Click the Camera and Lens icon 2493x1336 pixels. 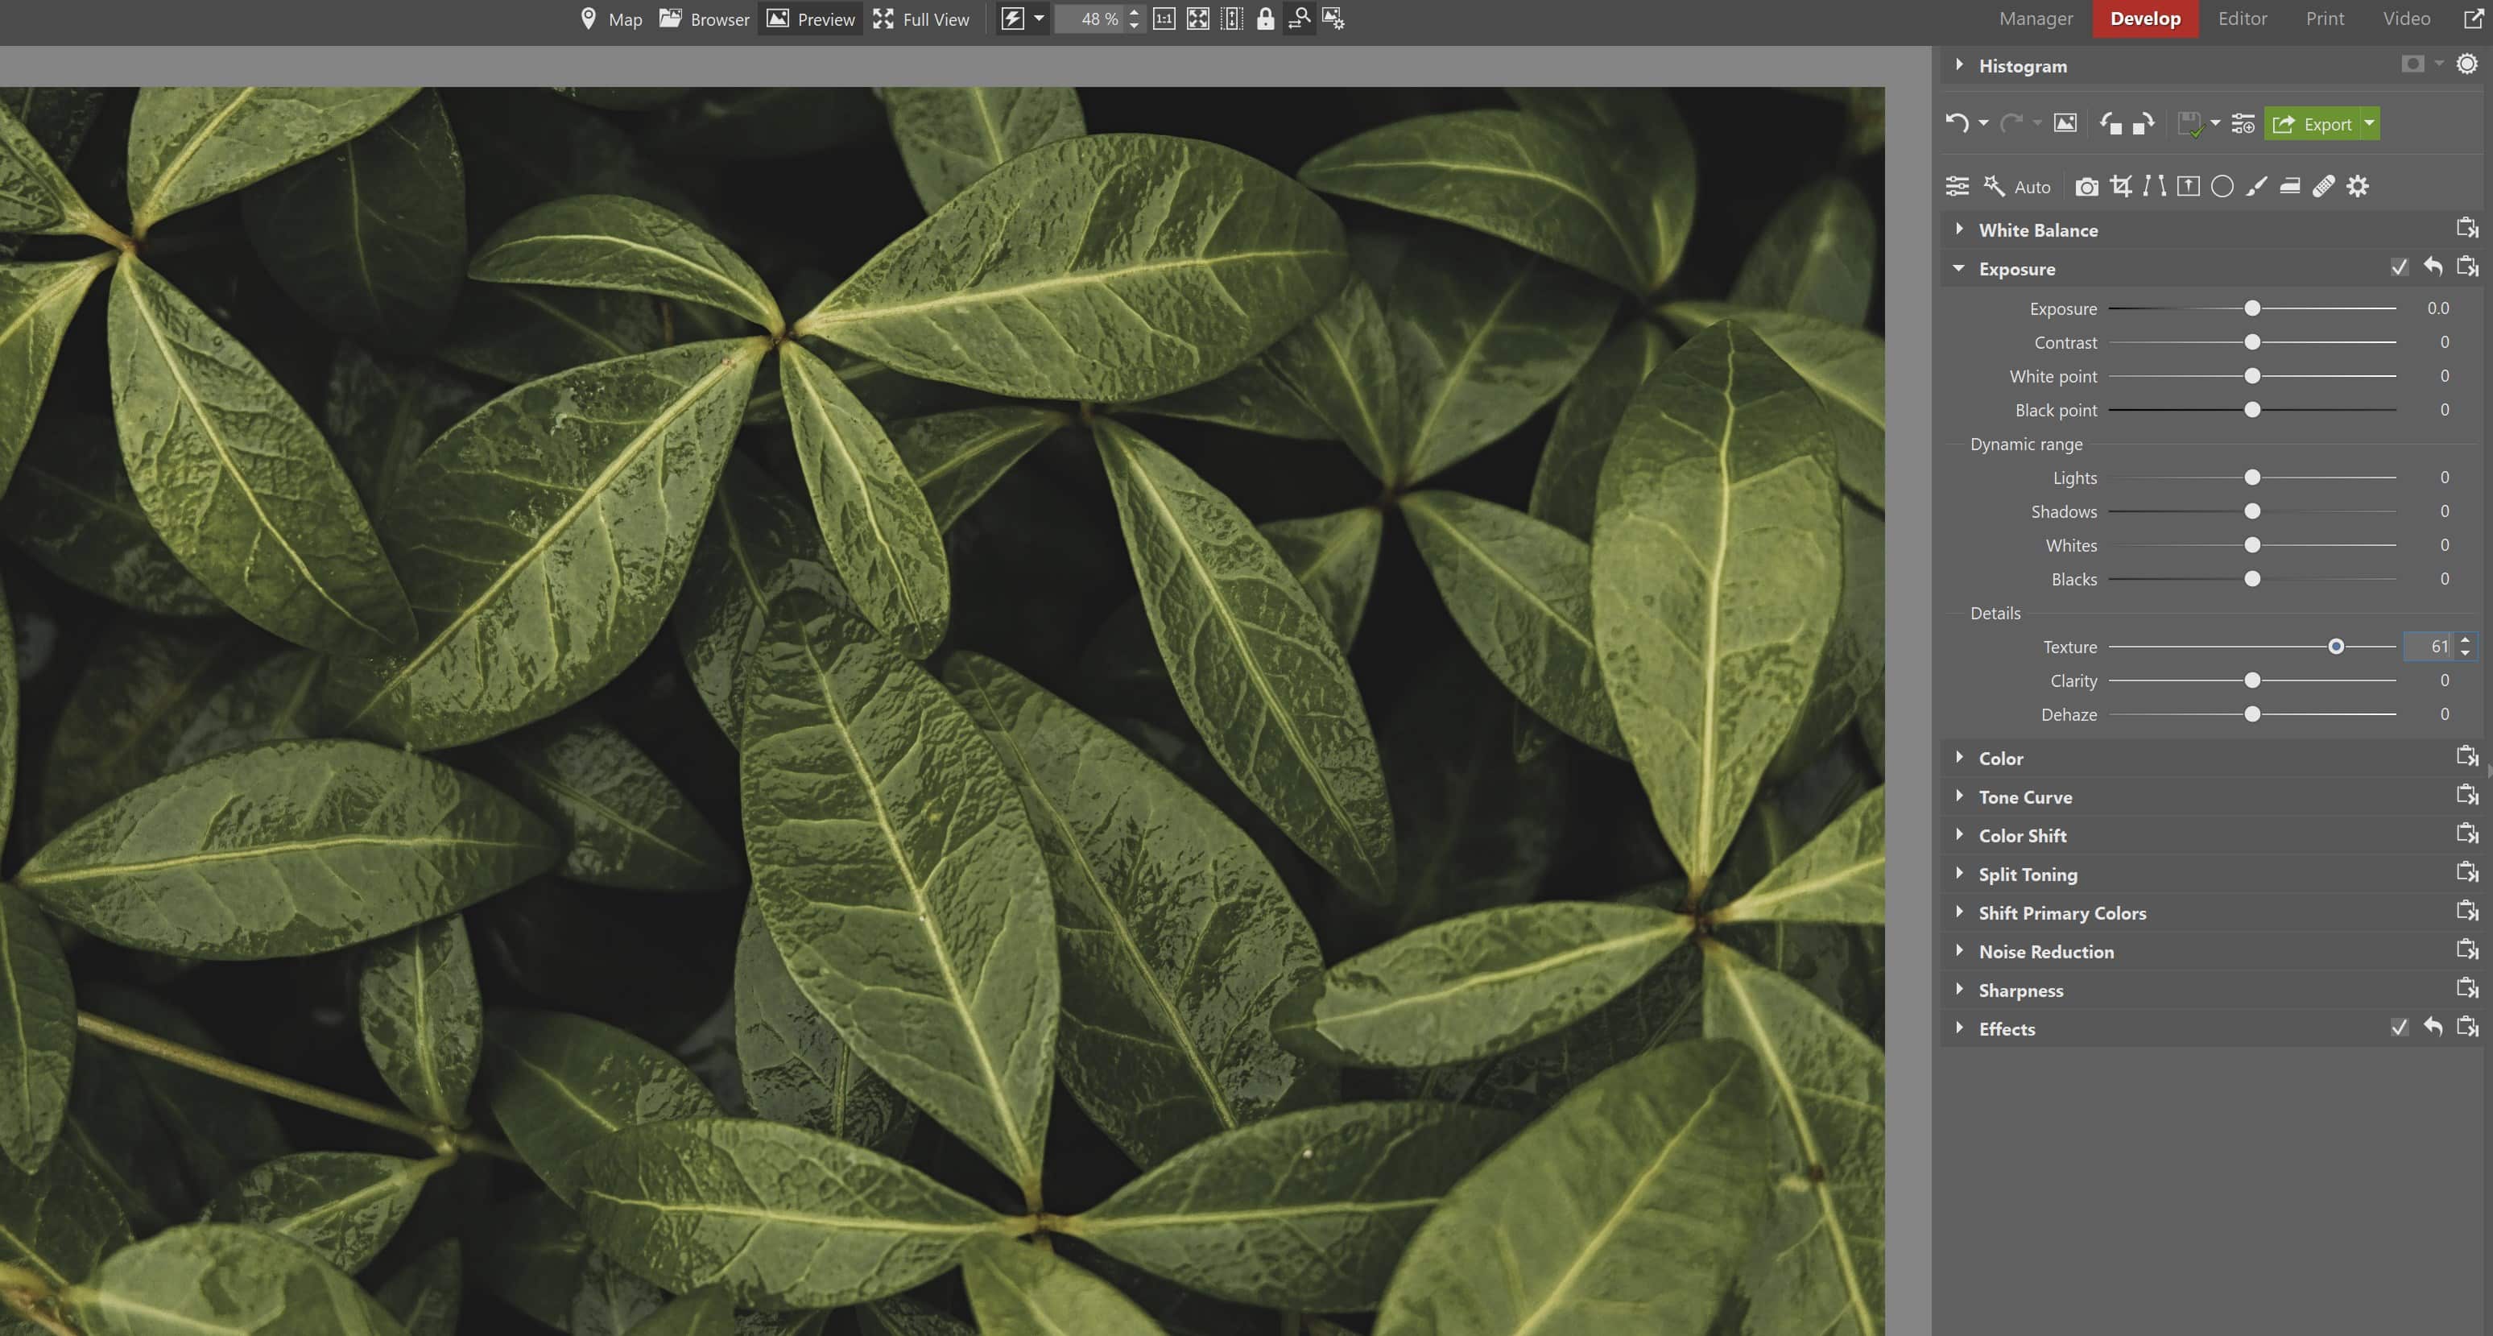pos(2086,186)
